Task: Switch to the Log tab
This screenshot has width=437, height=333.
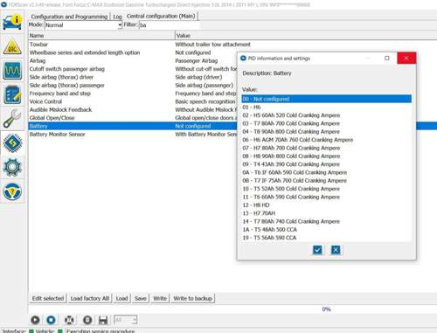Action: coord(117,17)
